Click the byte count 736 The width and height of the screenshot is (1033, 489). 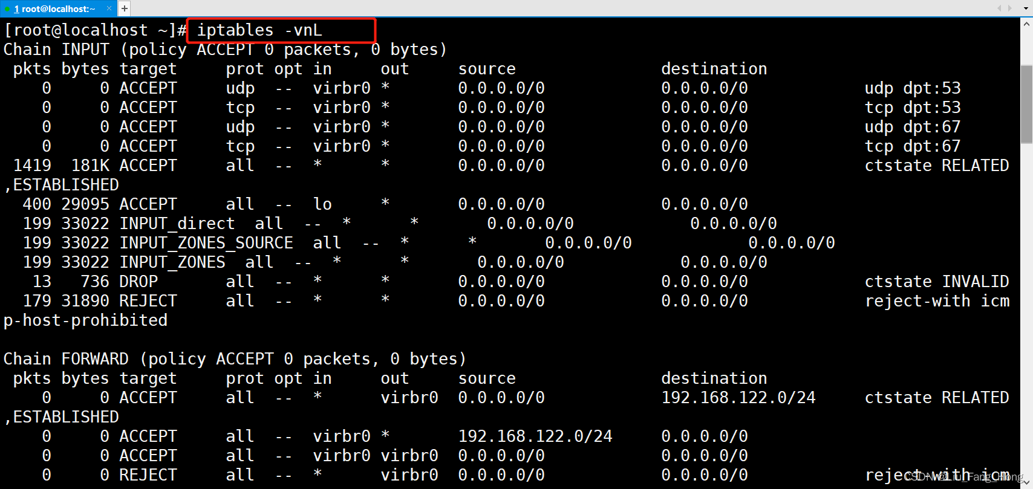[x=95, y=282]
